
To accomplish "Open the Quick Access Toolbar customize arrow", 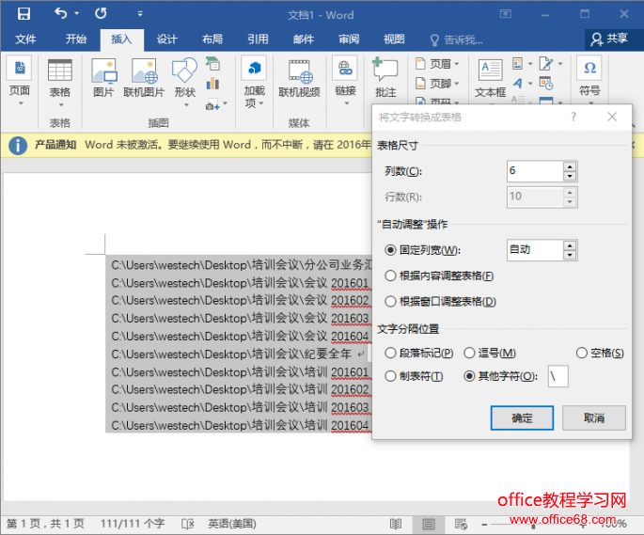I will coord(140,14).
